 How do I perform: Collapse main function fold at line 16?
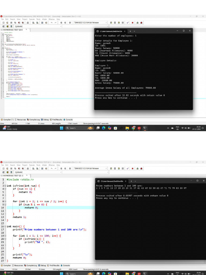pyautogui.click(x=5, y=226)
